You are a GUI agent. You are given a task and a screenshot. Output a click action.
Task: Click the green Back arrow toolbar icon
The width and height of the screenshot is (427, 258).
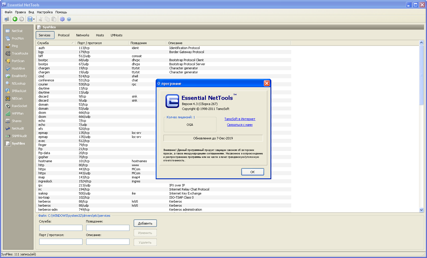pos(15,19)
